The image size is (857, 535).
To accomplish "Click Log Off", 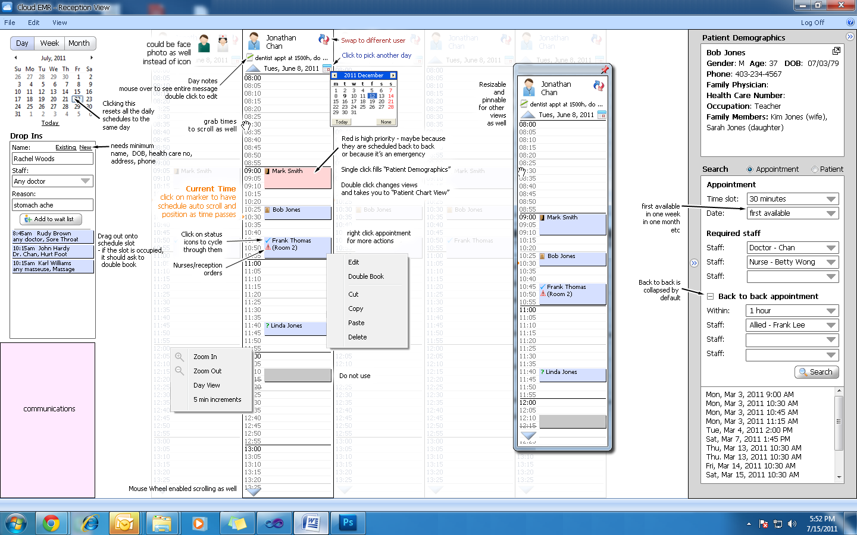I will [x=812, y=23].
